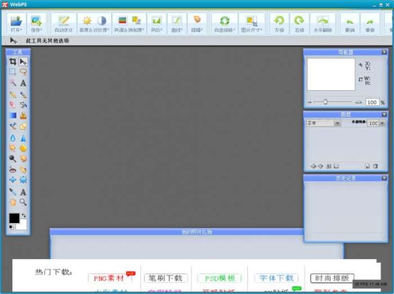The height and width of the screenshot is (294, 394).
Task: Click the 字体下载 font download link
Action: [276, 278]
